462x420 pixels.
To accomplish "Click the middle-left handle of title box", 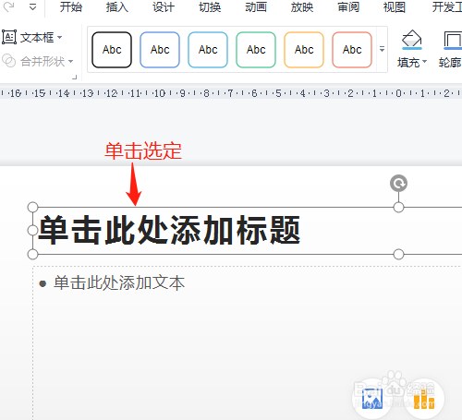I will [x=32, y=230].
